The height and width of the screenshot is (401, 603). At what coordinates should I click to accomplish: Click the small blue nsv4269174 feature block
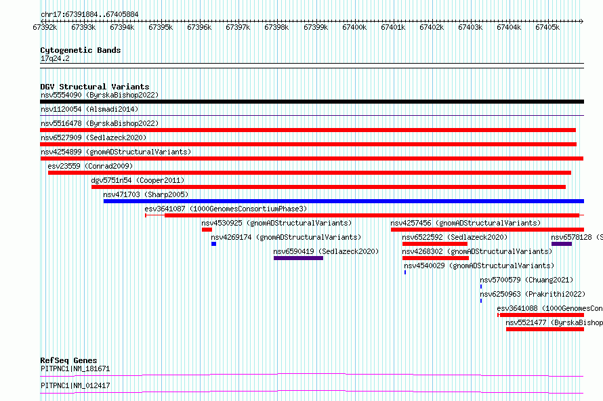213,244
